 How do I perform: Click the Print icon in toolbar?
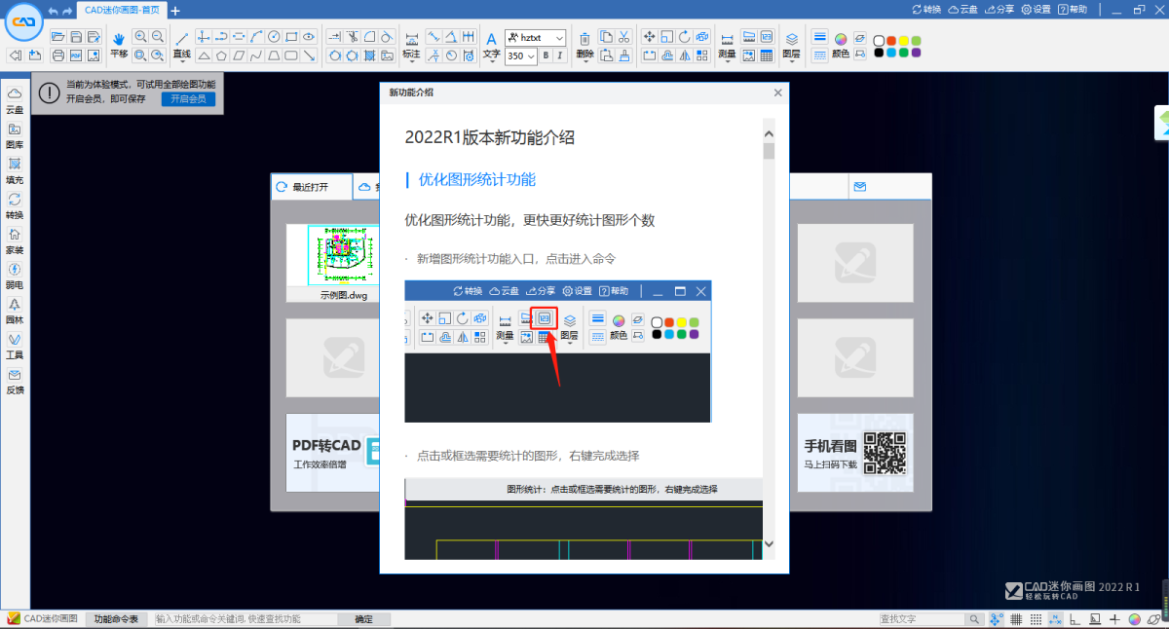57,55
